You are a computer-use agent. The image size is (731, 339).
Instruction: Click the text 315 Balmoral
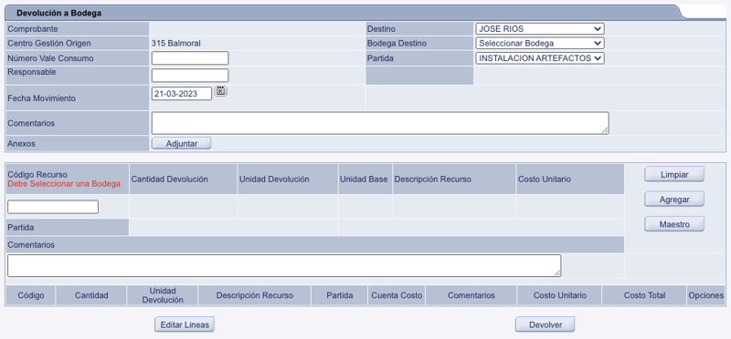click(175, 43)
